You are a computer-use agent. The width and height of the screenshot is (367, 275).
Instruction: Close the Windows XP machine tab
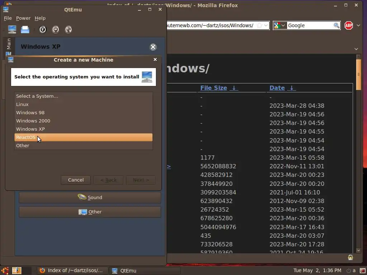click(153, 47)
